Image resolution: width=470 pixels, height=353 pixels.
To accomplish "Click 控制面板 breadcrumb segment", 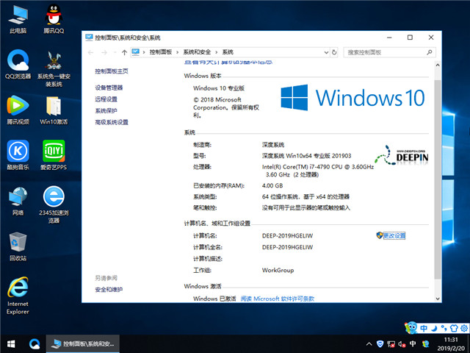I will point(161,52).
